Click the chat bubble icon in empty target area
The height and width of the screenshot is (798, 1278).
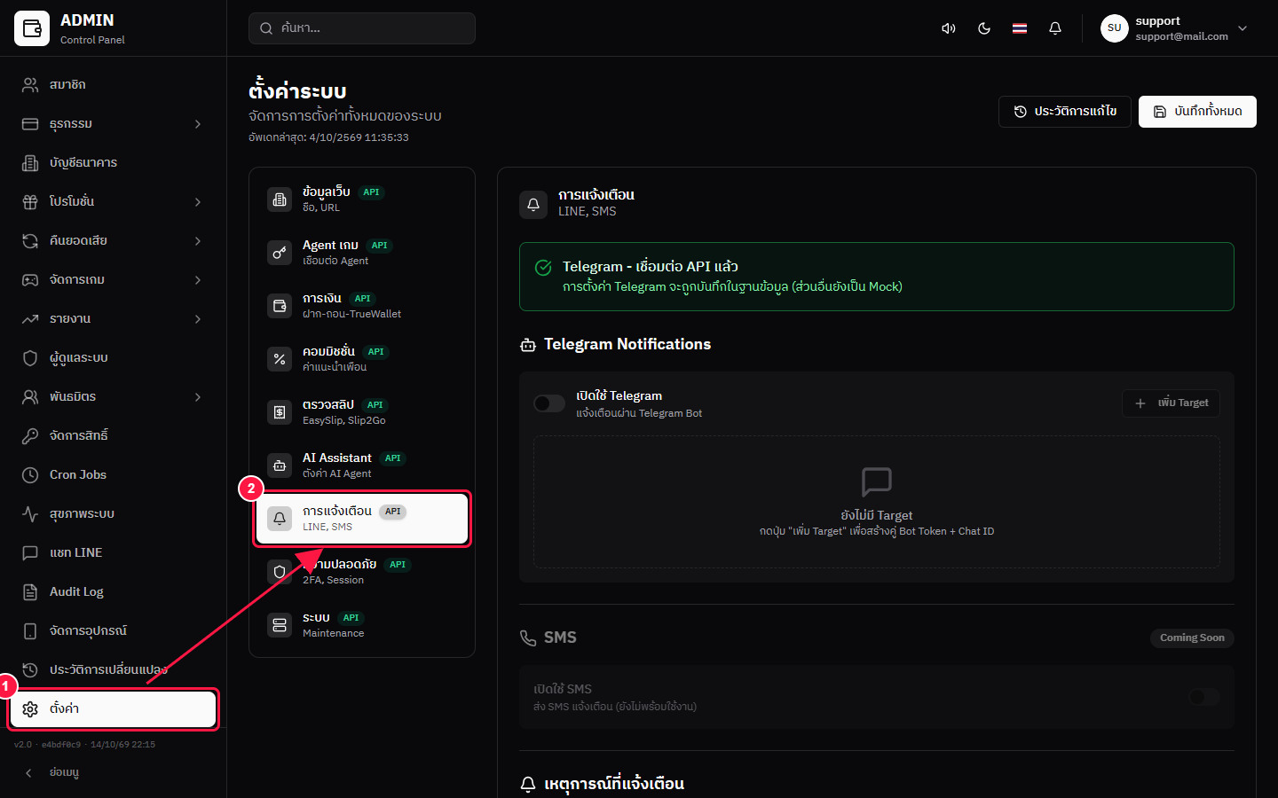pyautogui.click(x=877, y=482)
